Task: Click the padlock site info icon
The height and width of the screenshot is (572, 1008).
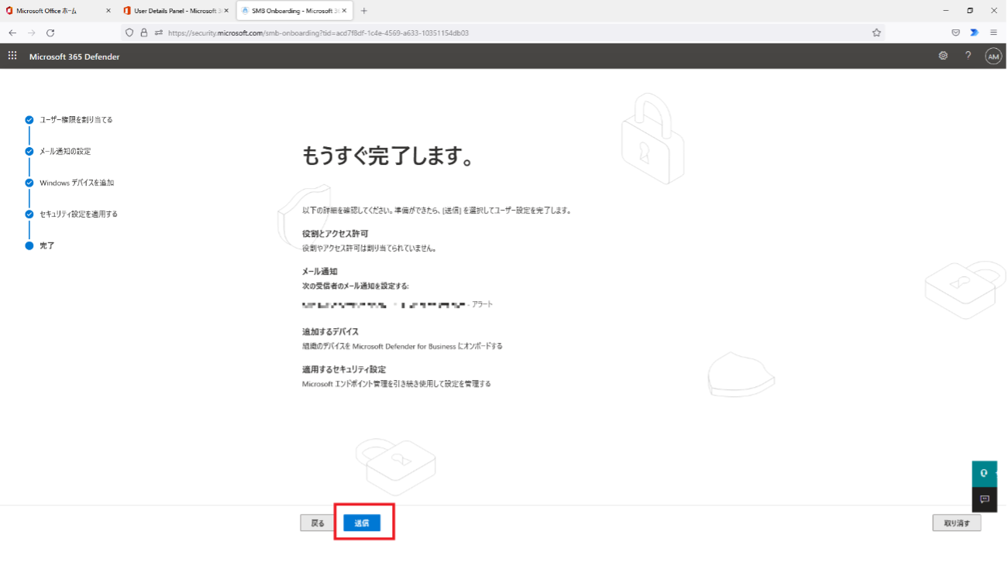Action: click(144, 33)
